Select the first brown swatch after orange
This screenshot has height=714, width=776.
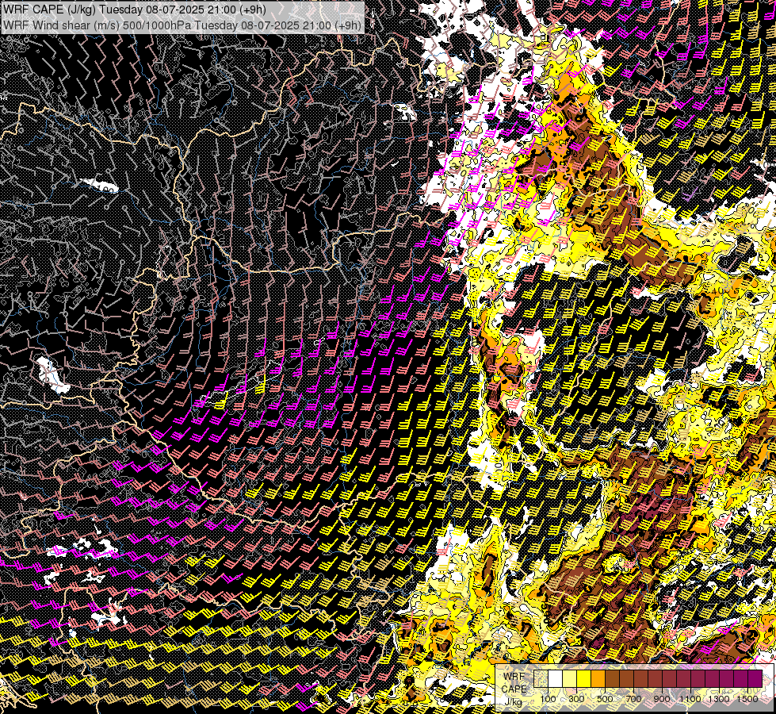point(612,678)
